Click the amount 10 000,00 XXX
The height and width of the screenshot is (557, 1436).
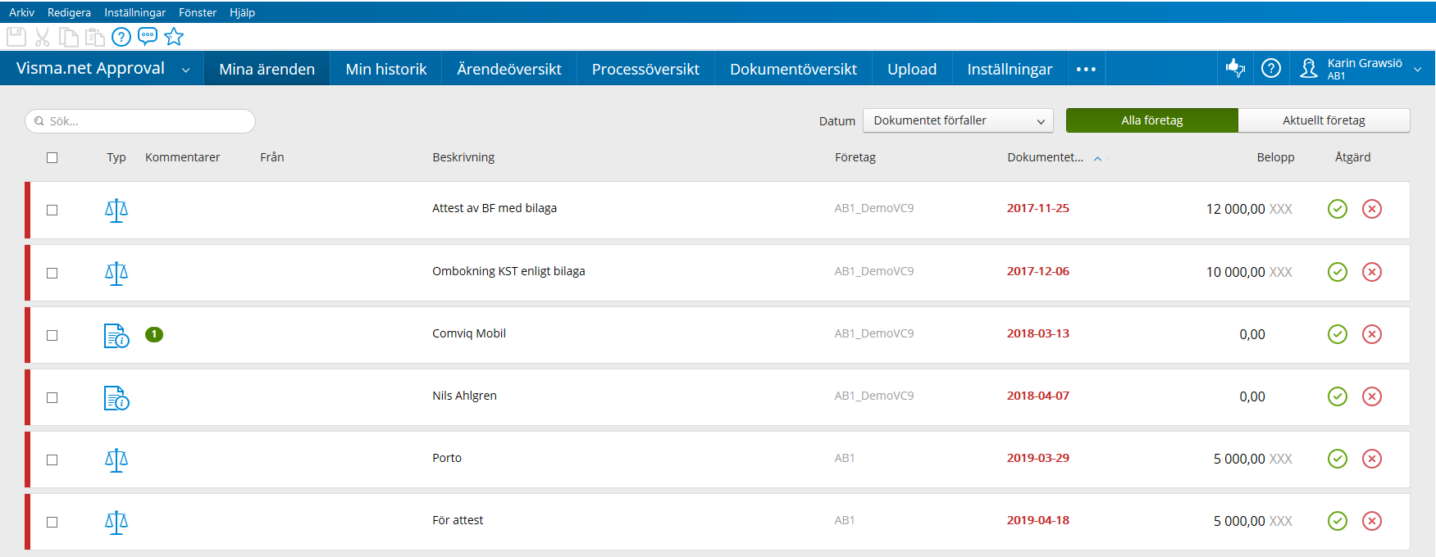point(1249,272)
